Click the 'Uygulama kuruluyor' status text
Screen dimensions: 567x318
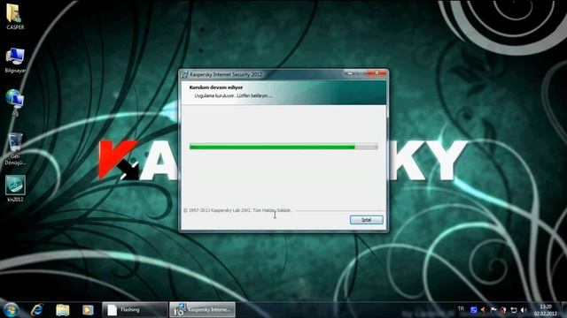234,96
